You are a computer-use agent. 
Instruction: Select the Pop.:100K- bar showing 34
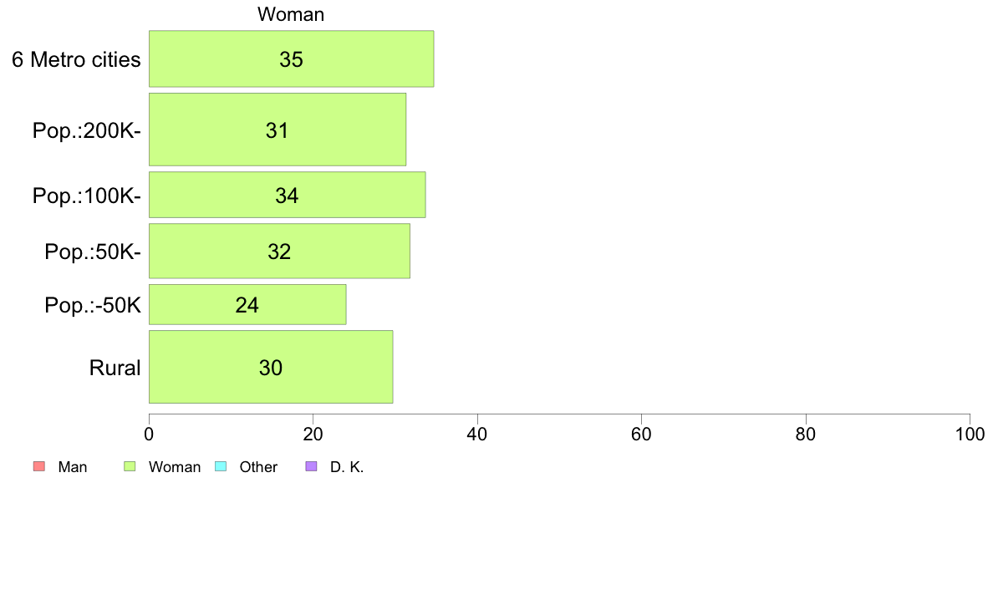[x=287, y=195]
